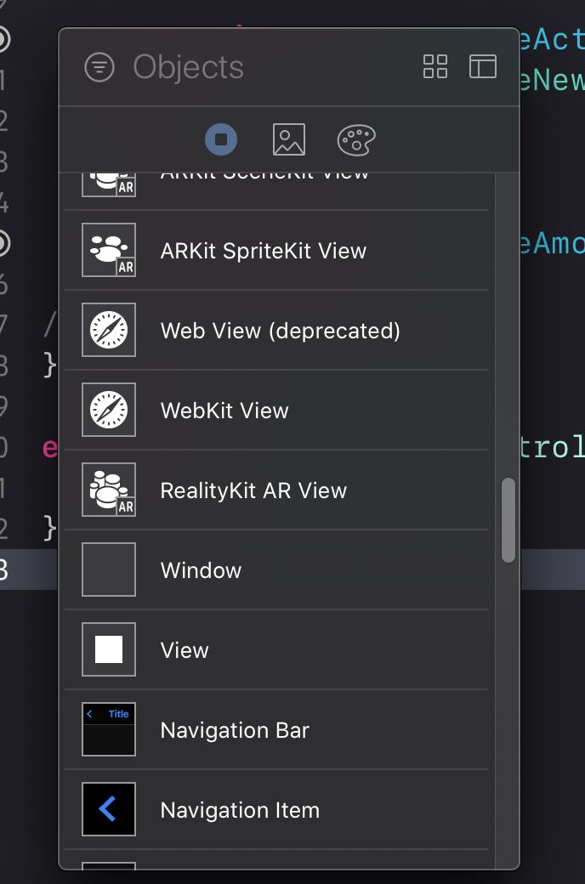Select WebKit View label text
Screen dimensions: 585x884
click(224, 411)
